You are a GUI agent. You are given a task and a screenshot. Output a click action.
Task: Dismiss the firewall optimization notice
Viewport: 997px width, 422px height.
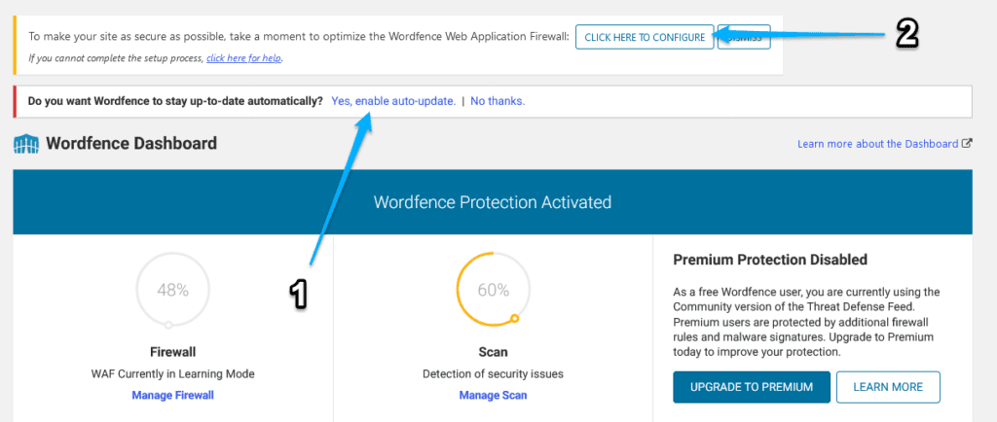coord(744,38)
